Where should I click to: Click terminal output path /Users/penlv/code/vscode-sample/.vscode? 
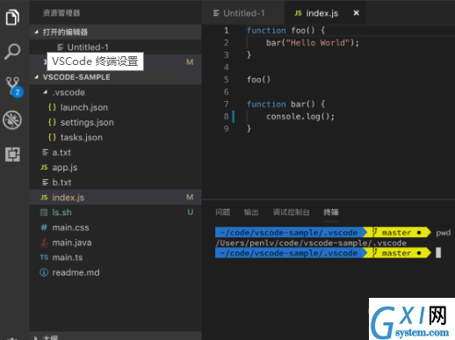(311, 243)
